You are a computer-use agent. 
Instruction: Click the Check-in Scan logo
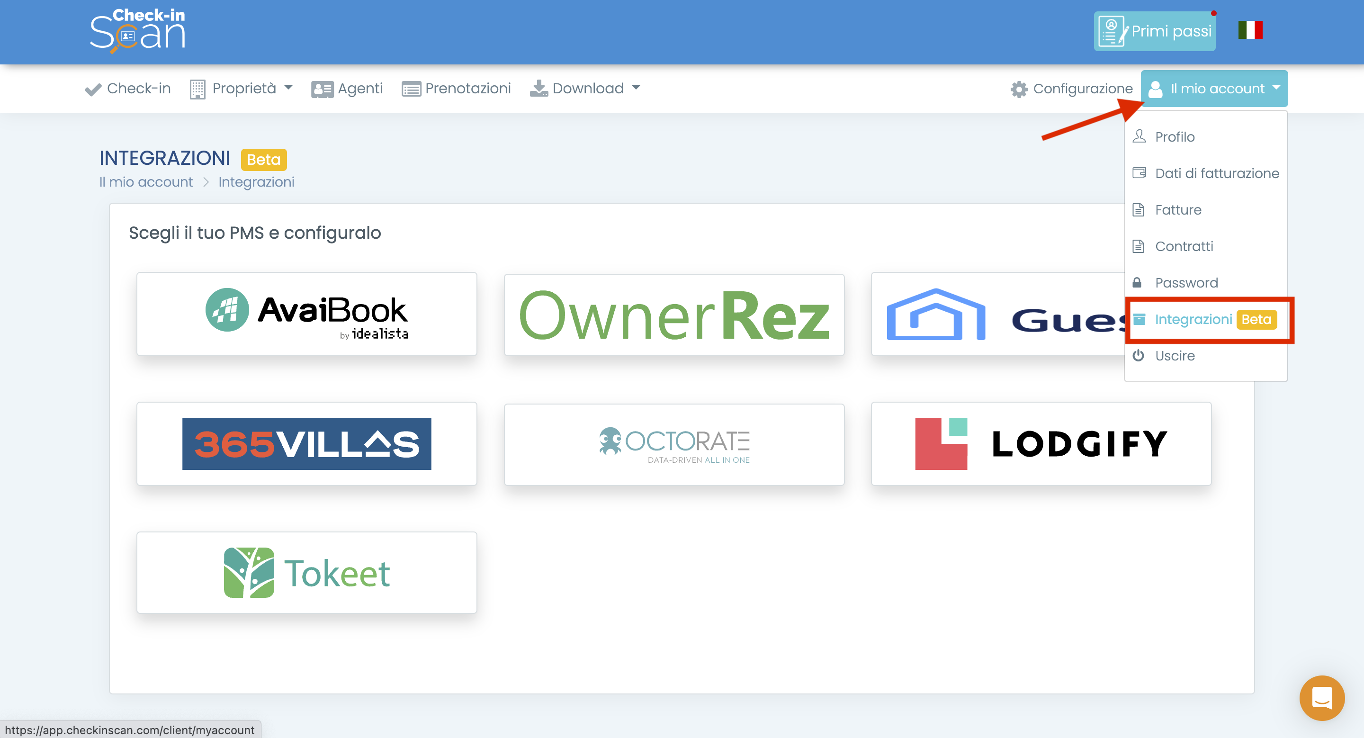tap(138, 31)
